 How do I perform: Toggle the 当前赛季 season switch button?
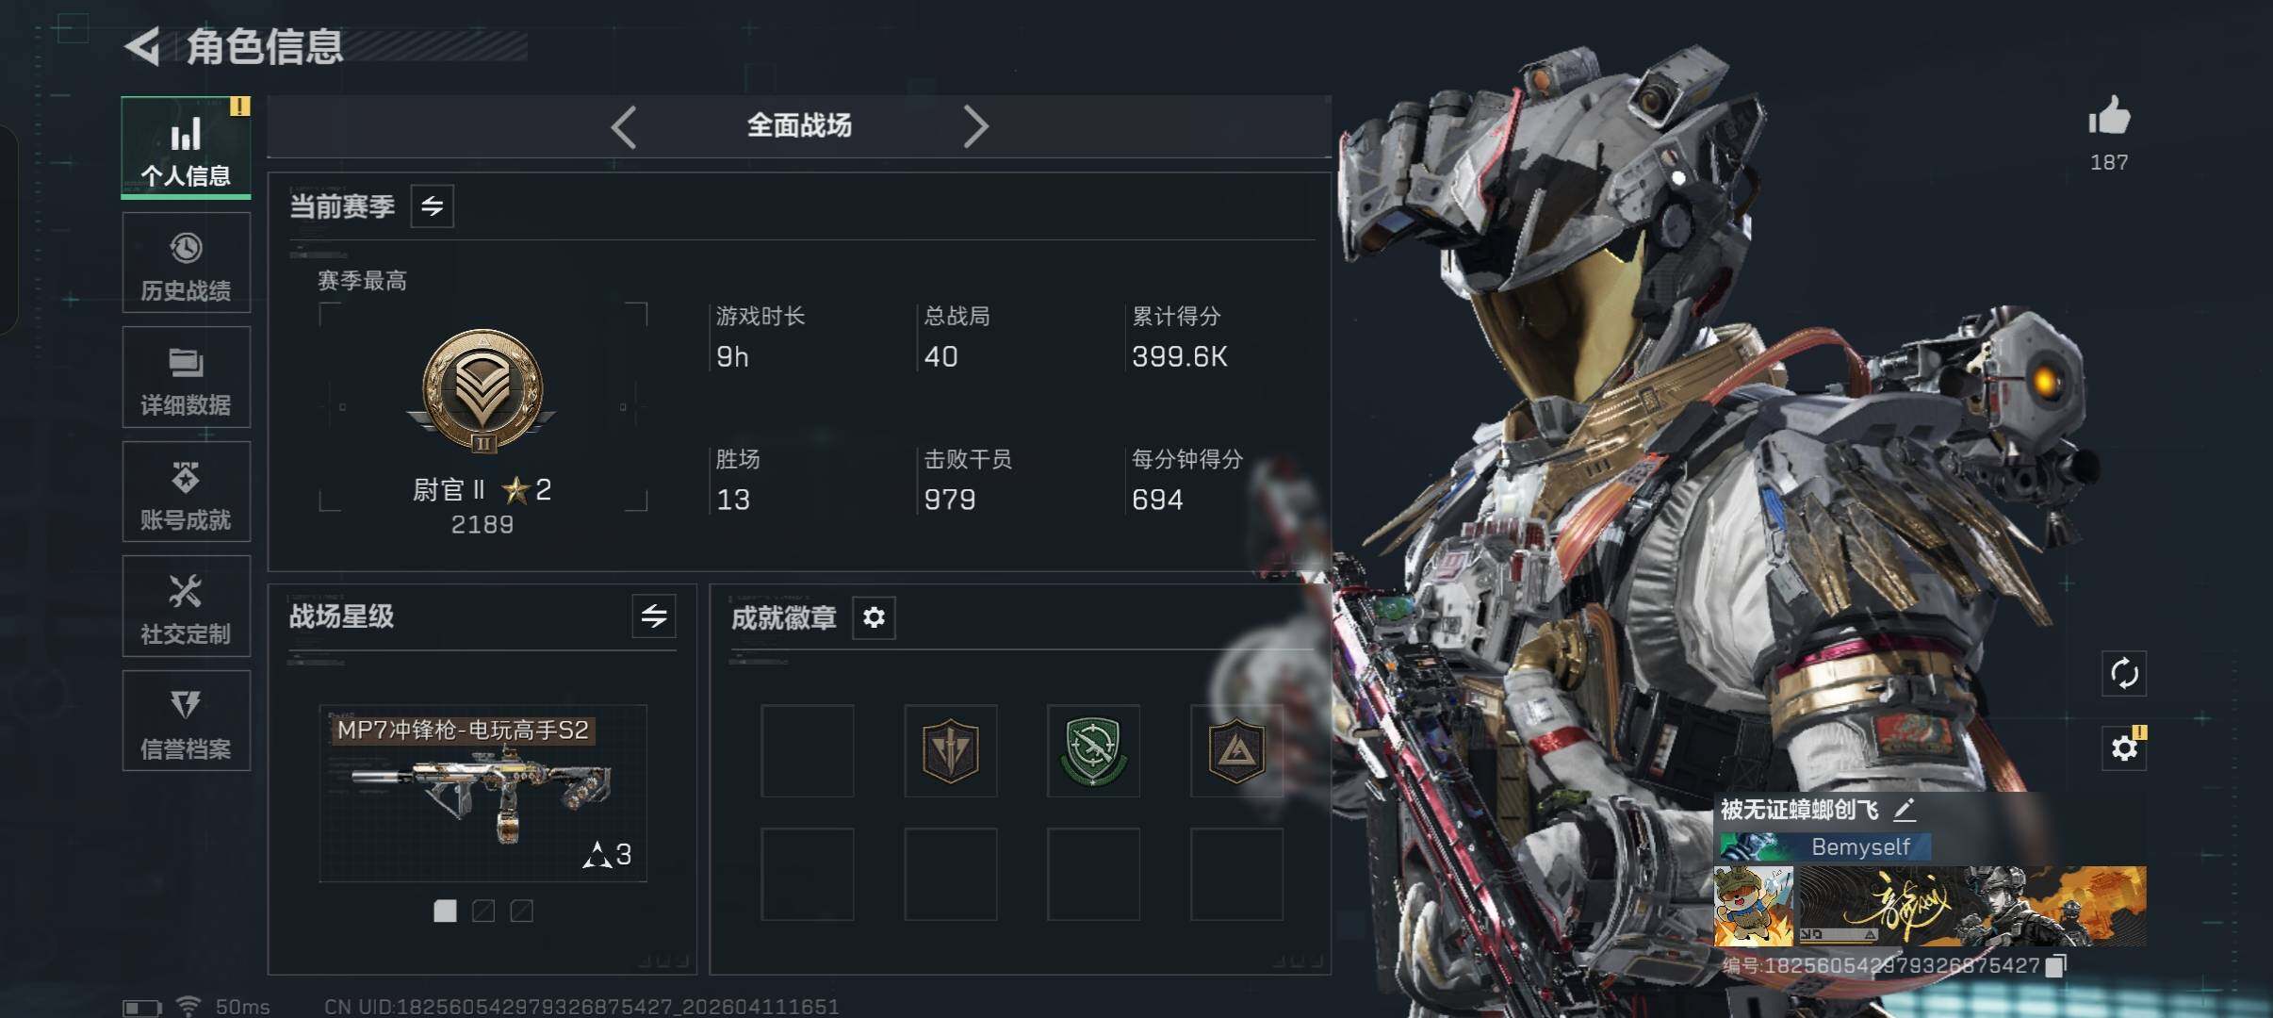point(433,206)
